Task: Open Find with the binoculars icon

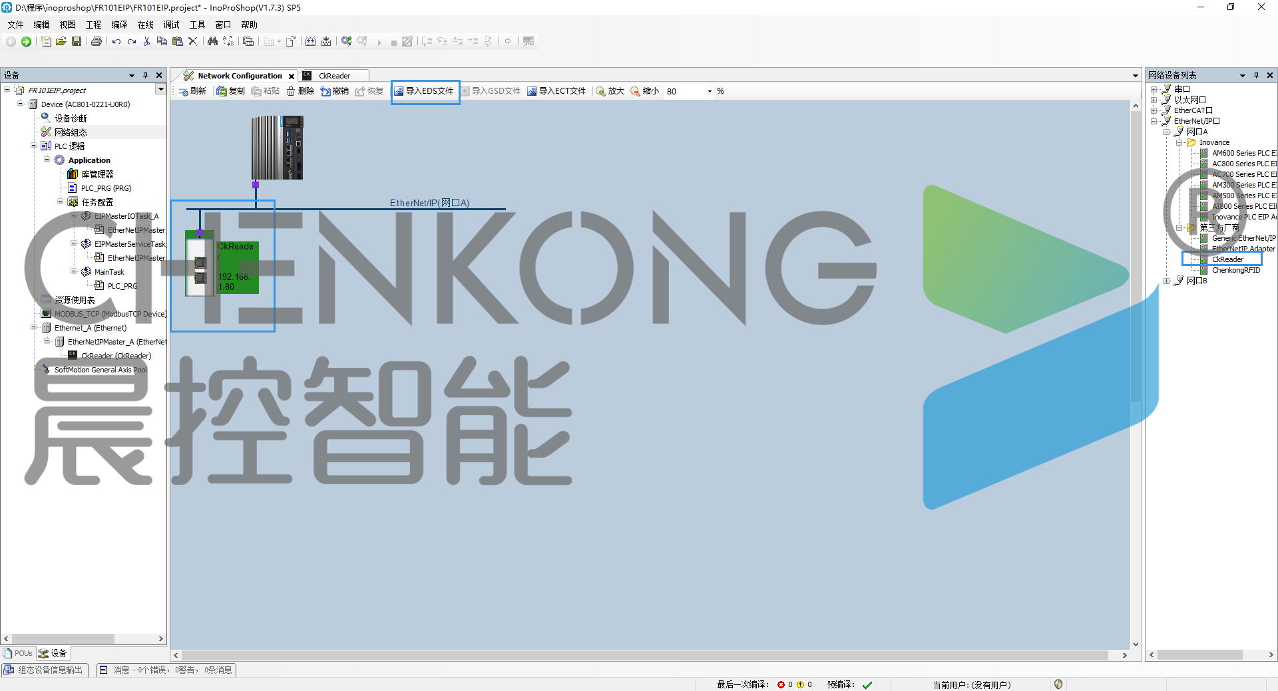Action: click(x=212, y=41)
